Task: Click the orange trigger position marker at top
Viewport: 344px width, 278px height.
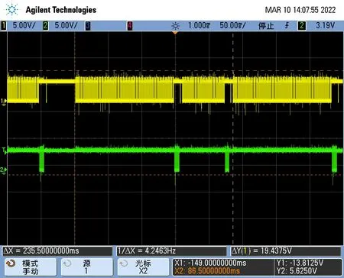Action: [x=175, y=33]
